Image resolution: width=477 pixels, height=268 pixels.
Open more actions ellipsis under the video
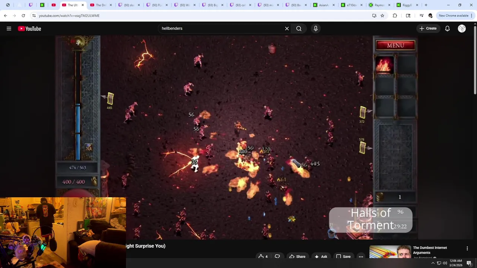361,256
